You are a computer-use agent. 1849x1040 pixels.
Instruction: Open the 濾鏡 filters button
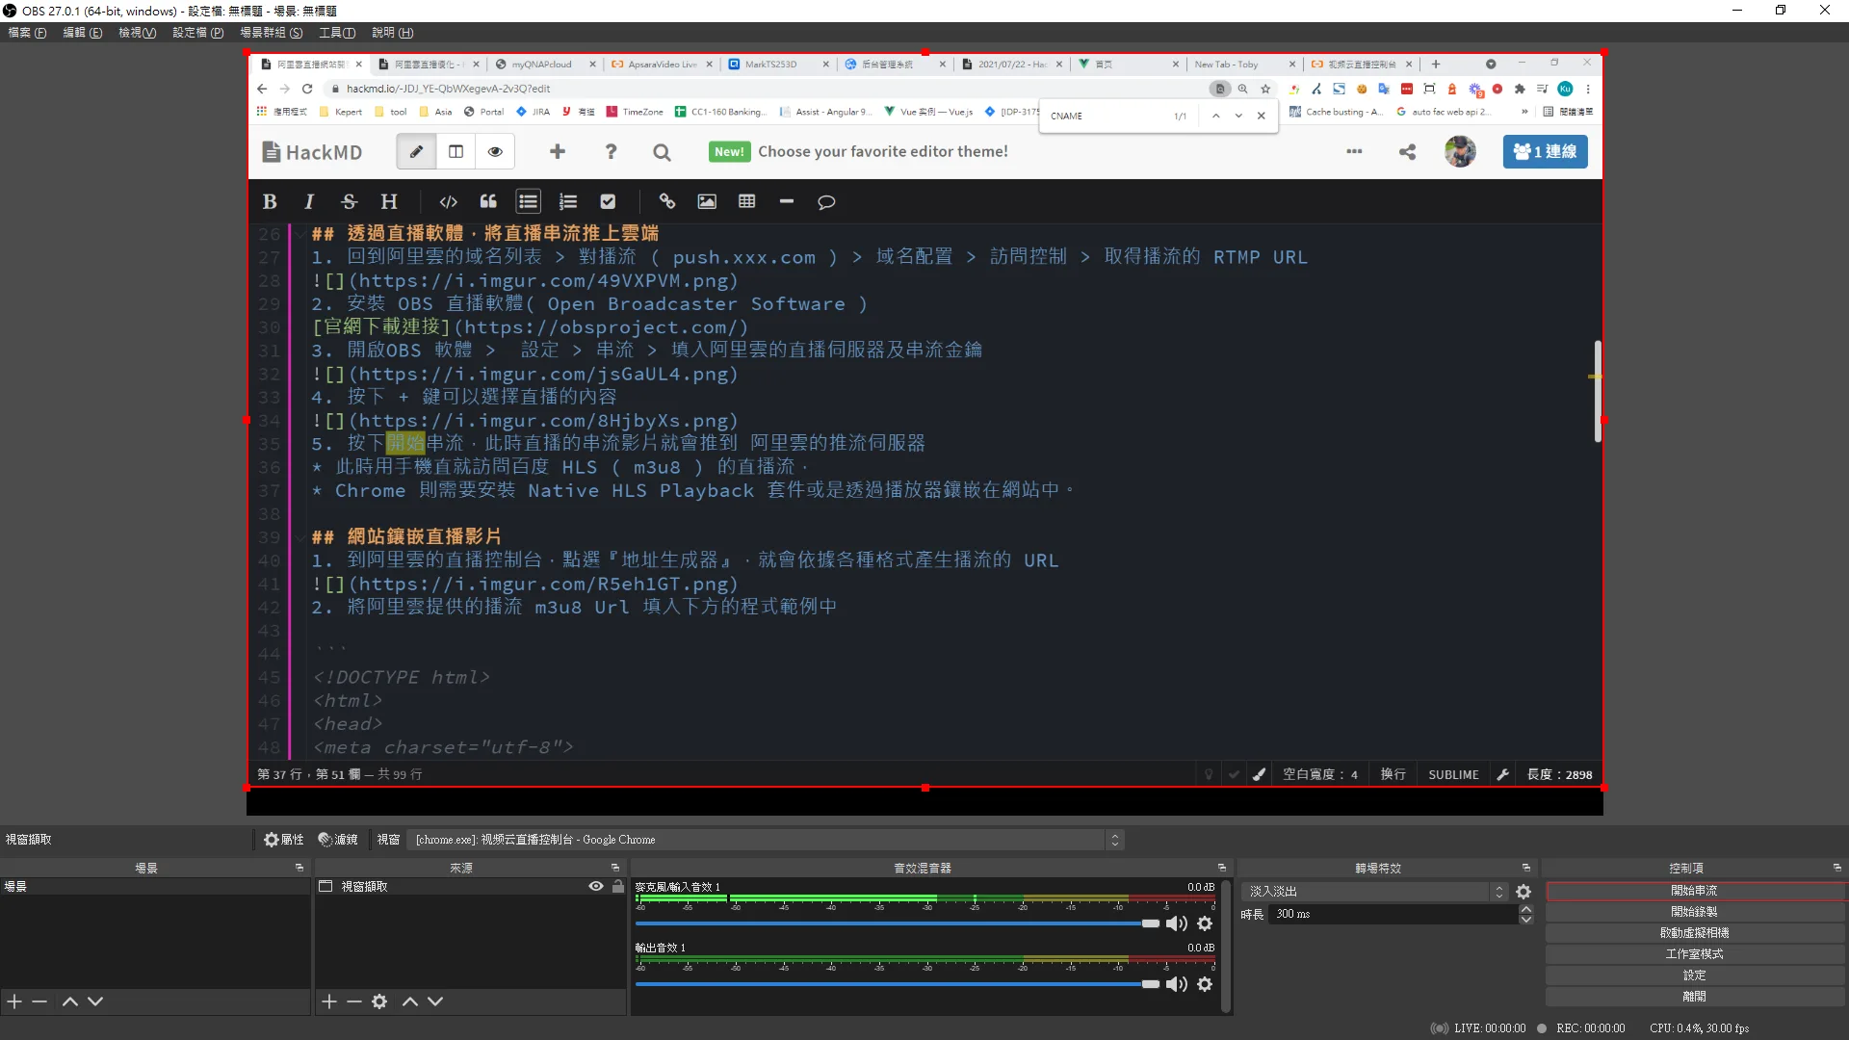click(338, 840)
